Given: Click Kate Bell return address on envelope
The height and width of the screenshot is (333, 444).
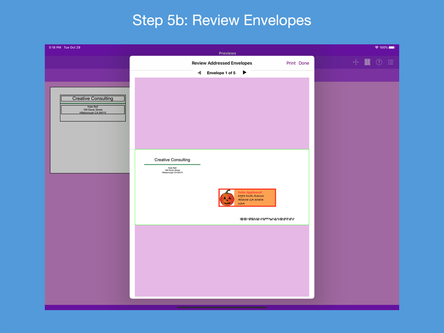Looking at the screenshot, I should click(172, 170).
